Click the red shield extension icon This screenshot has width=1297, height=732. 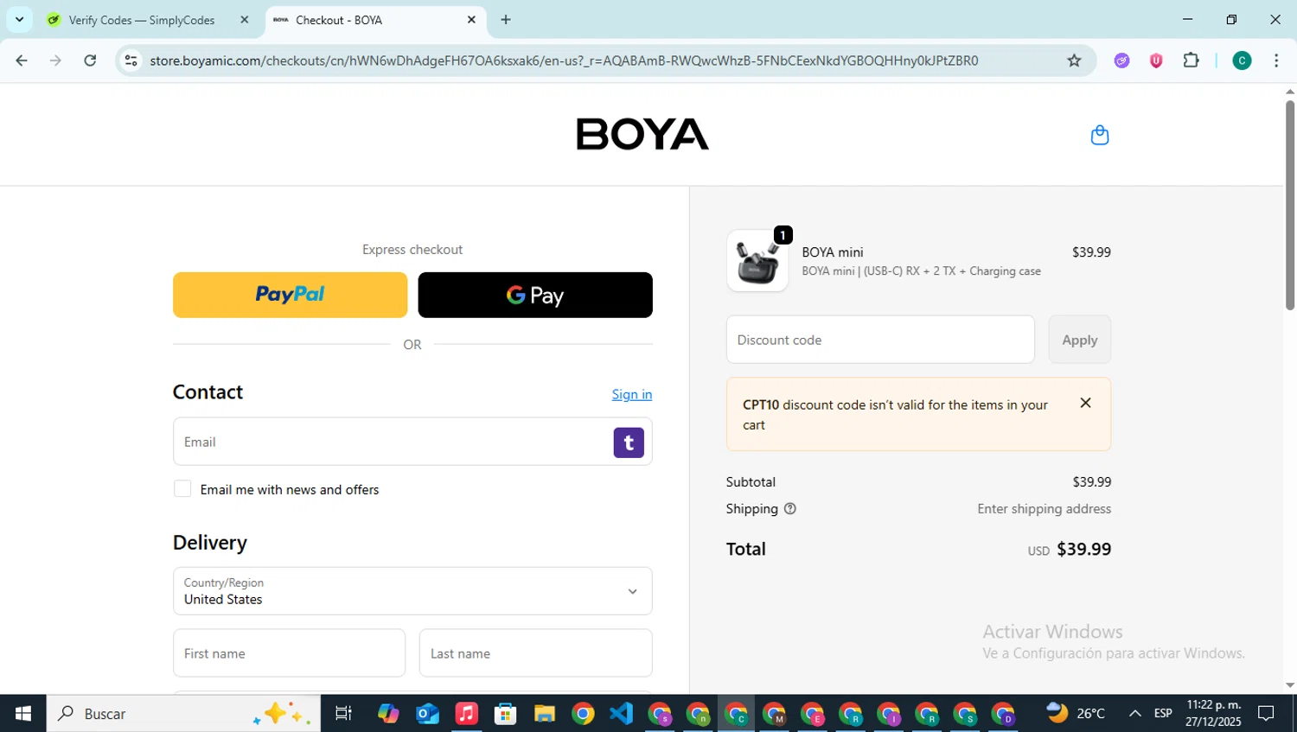tap(1156, 60)
